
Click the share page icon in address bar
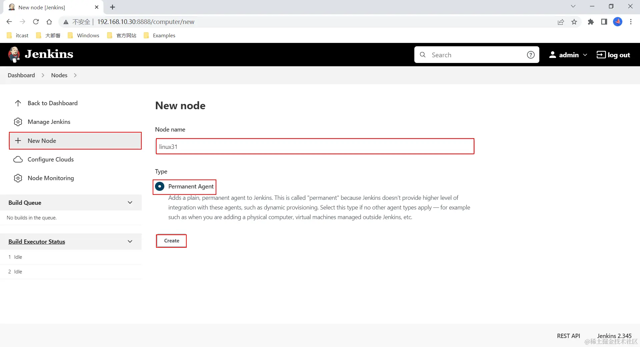click(561, 22)
